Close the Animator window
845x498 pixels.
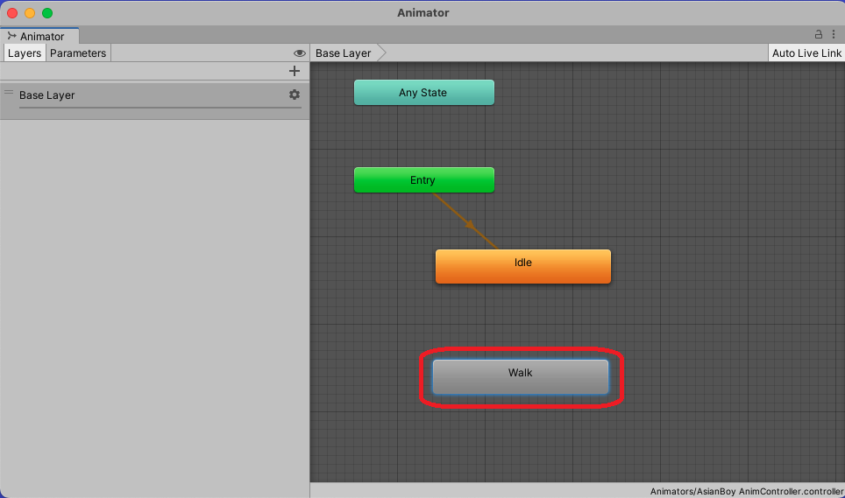click(12, 13)
